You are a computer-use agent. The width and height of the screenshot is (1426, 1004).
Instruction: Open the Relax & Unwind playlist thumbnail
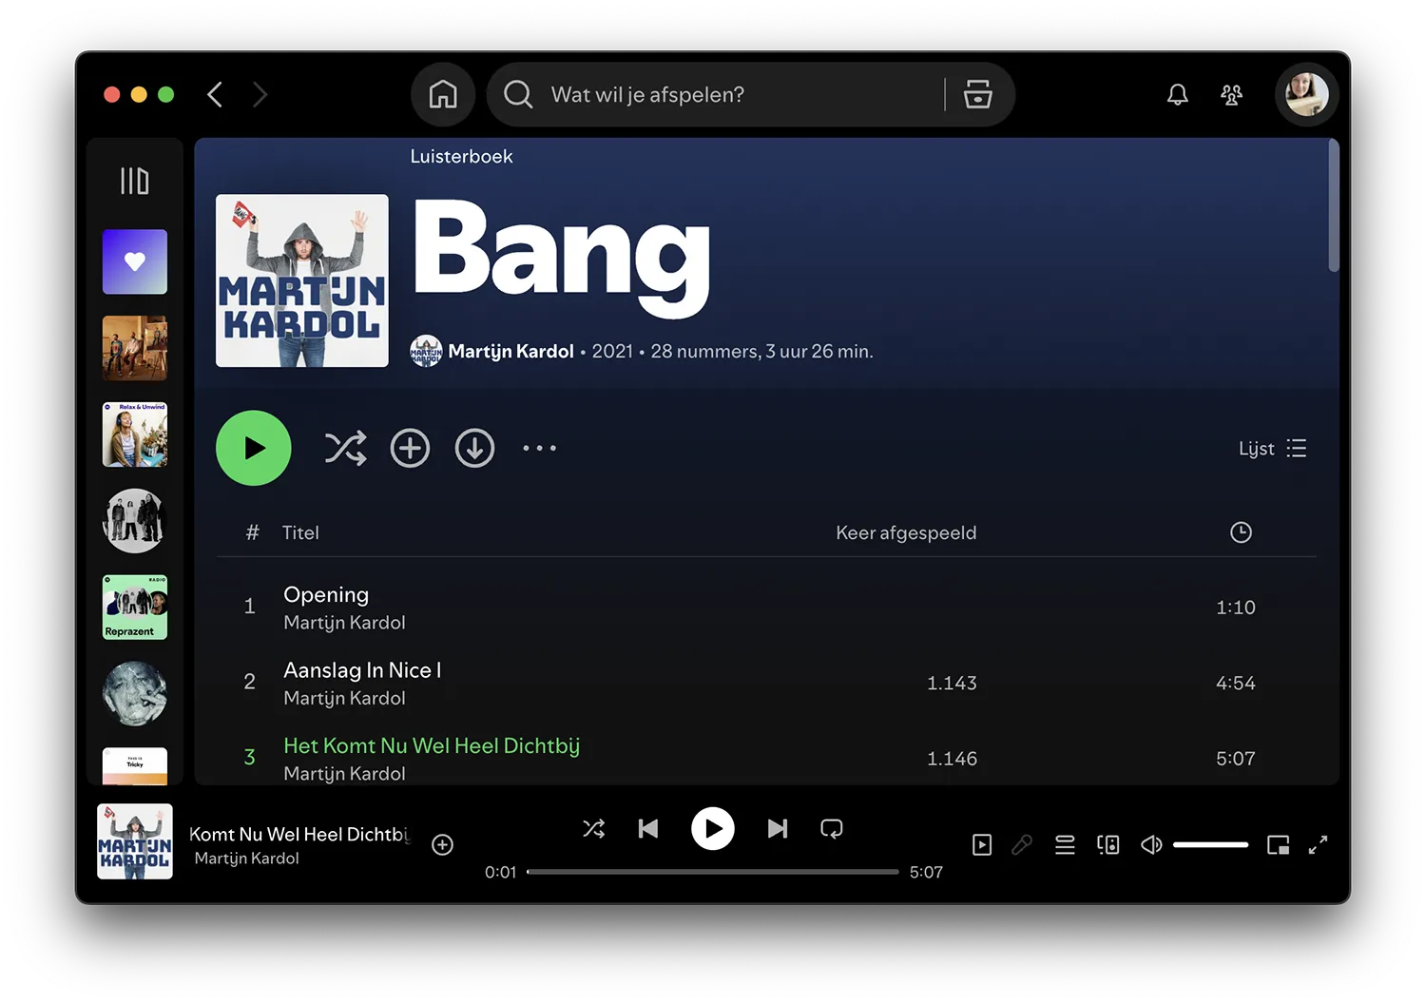(135, 434)
